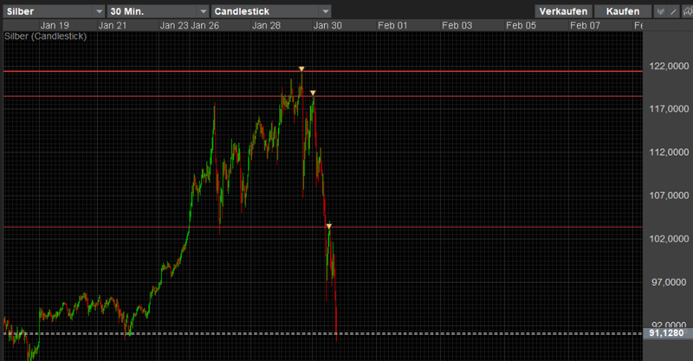
Task: Click the Feb 03 date on time axis
Action: 457,26
